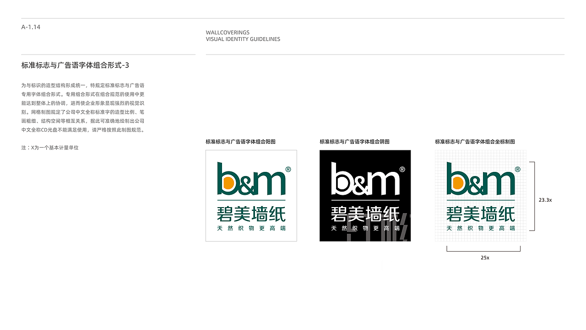Viewport: 586px width, 330px height.
Task: Click the caption 标准标志与广告语字体组合坐标制图
Action: (x=475, y=142)
